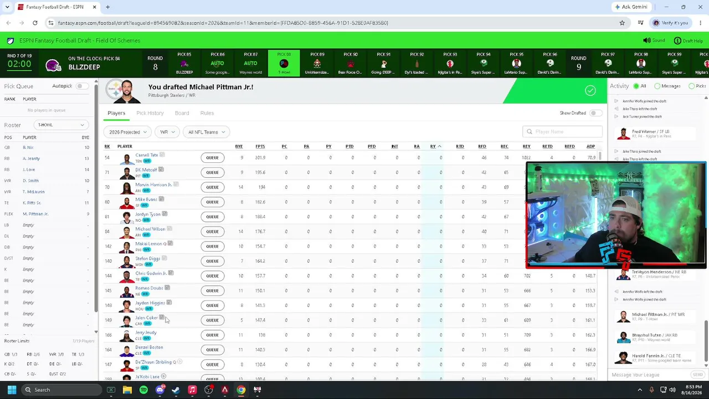
Task: Open Mike Evans player news icon
Action: [161, 199]
